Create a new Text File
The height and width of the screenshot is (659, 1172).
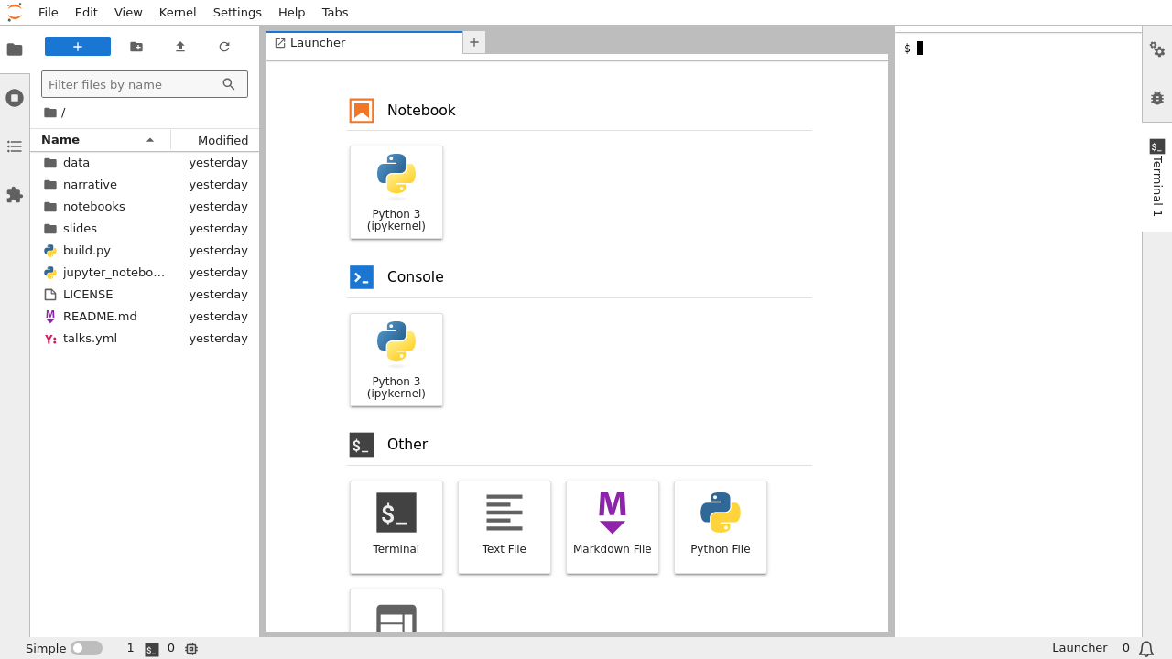coord(505,527)
